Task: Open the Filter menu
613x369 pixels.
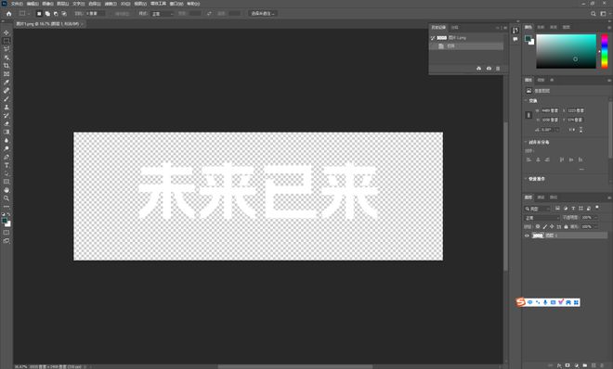Action: [111, 4]
